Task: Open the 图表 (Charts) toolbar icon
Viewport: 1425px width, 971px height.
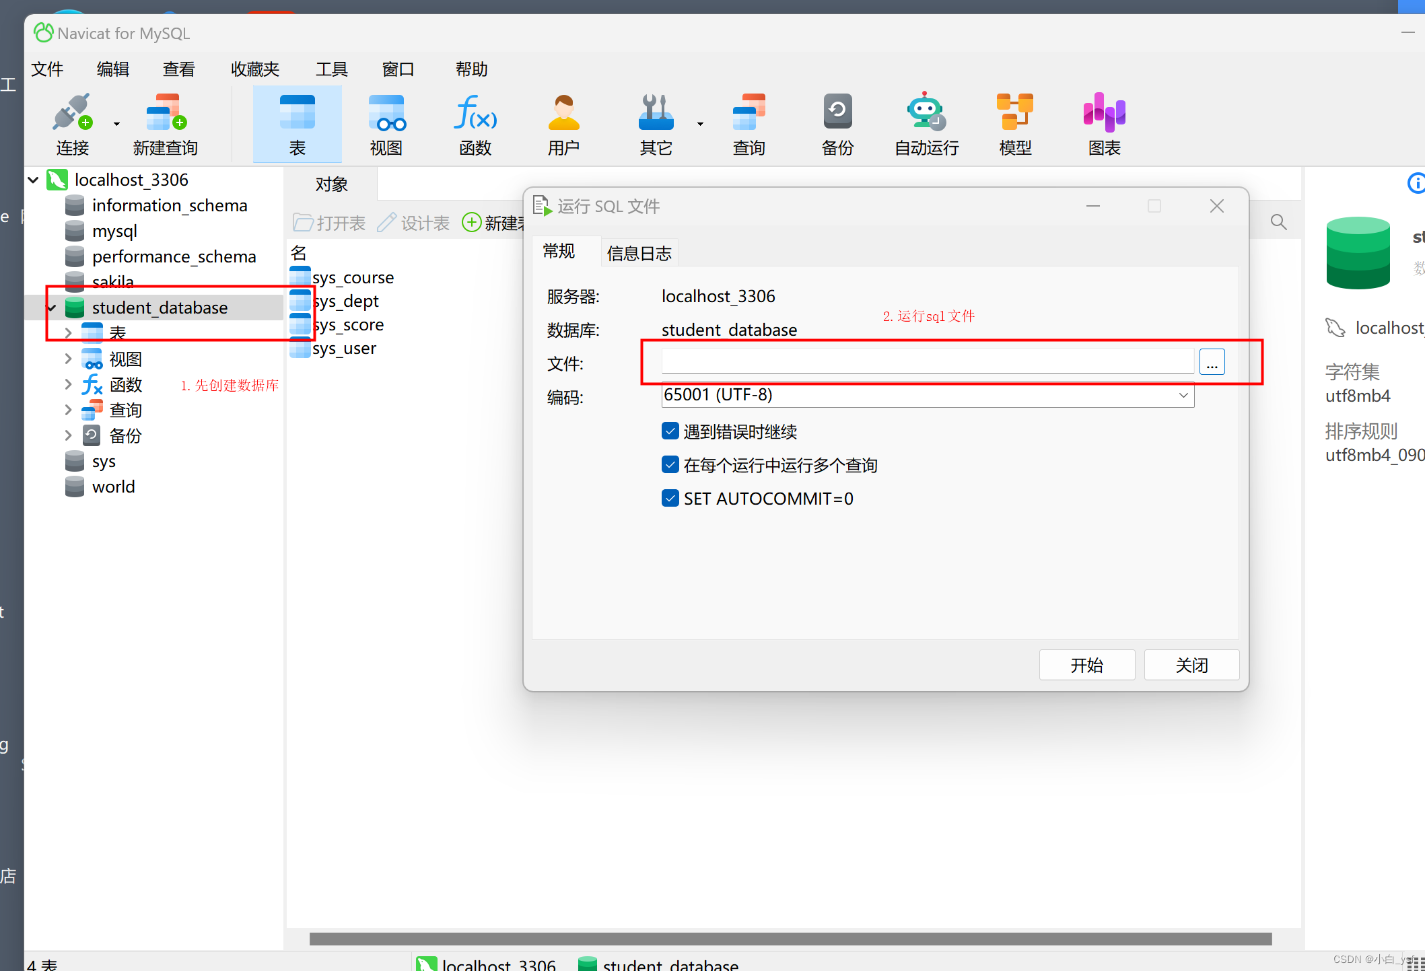Action: [x=1103, y=124]
